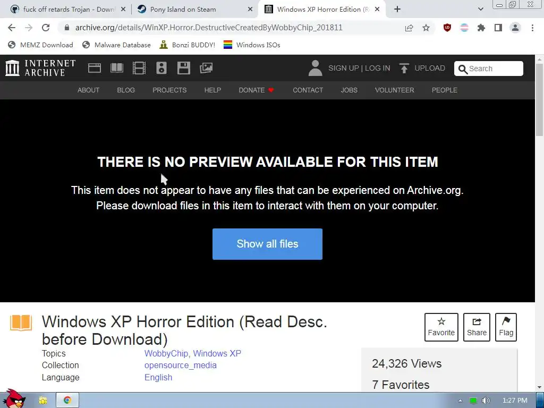The image size is (544, 408).
Task: Open the PROJECTS menu item
Action: tap(169, 90)
